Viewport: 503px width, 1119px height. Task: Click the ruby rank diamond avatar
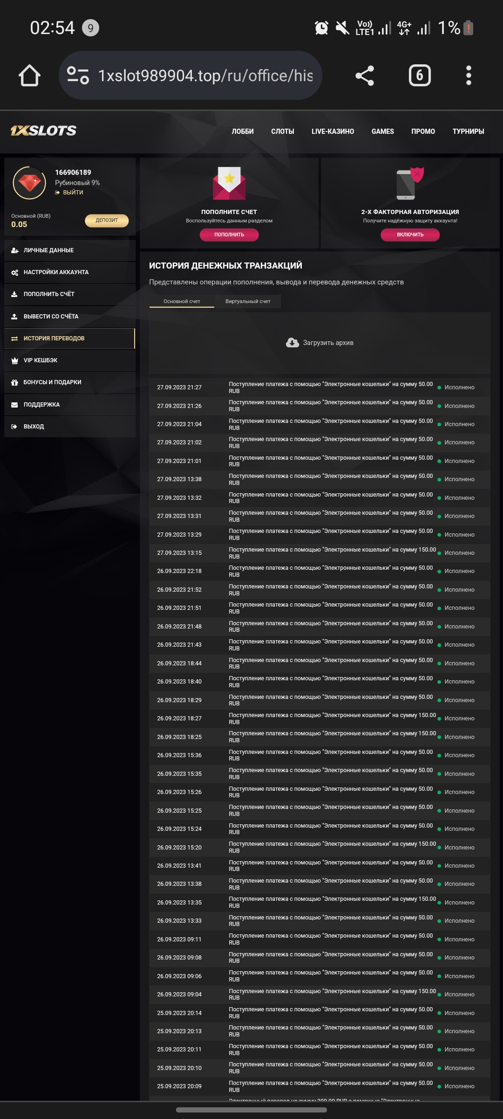[x=29, y=183]
